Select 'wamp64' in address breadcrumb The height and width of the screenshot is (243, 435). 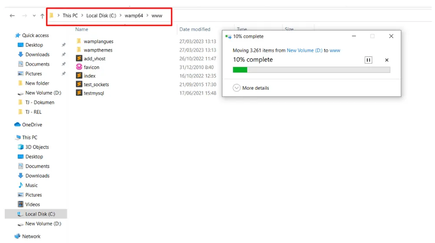[134, 16]
